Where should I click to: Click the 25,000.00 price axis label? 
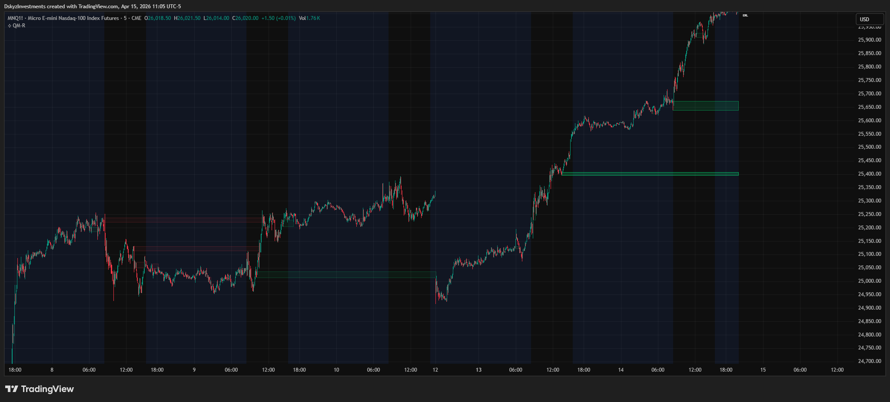870,281
